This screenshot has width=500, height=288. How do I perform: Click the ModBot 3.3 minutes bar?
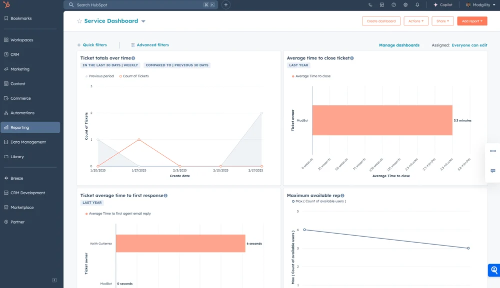point(382,120)
